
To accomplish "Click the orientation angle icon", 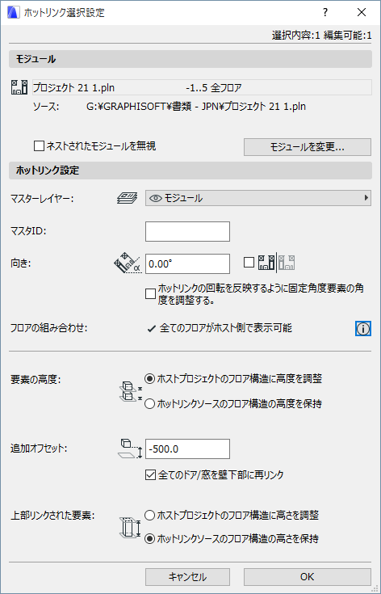I will (x=127, y=263).
